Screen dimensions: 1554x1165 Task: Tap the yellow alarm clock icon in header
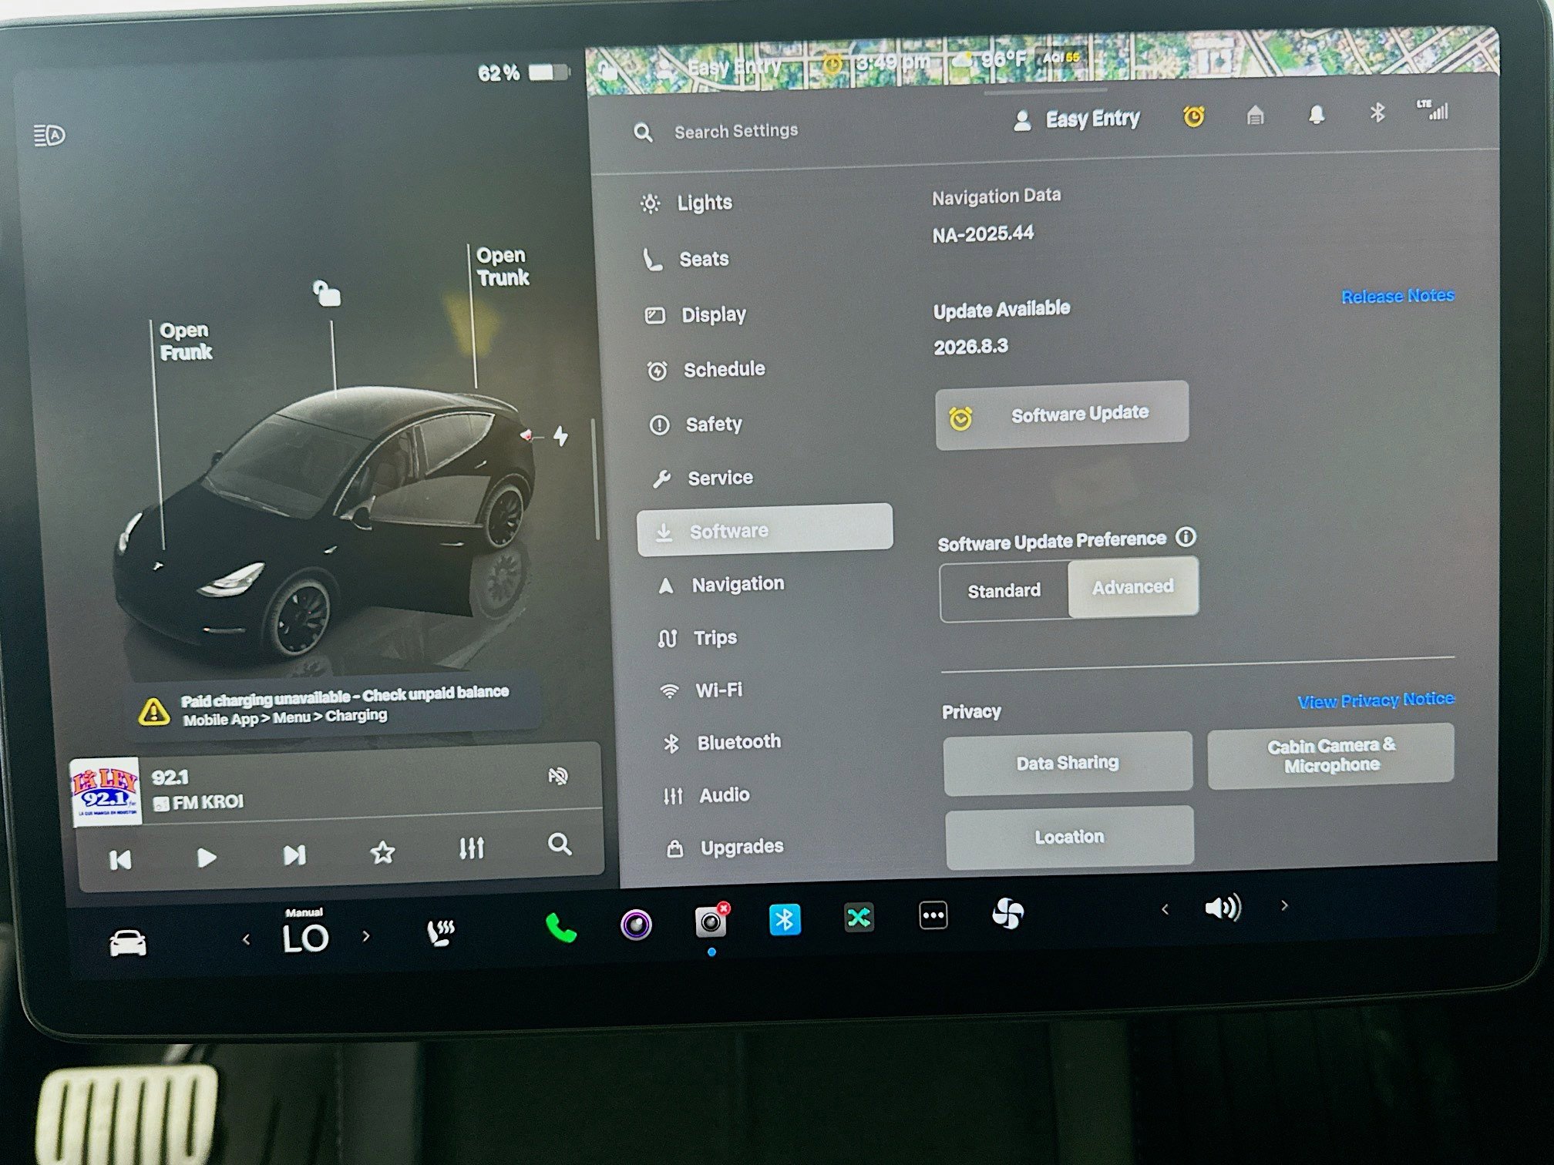tap(1193, 116)
